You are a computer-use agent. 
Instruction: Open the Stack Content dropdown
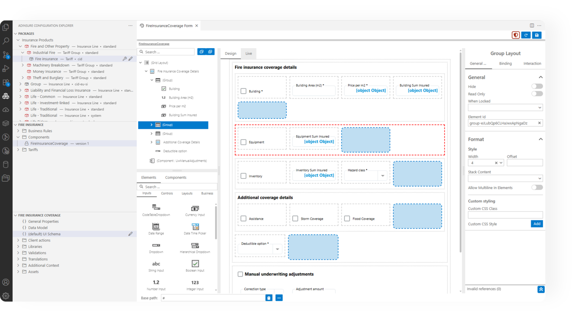(505, 178)
